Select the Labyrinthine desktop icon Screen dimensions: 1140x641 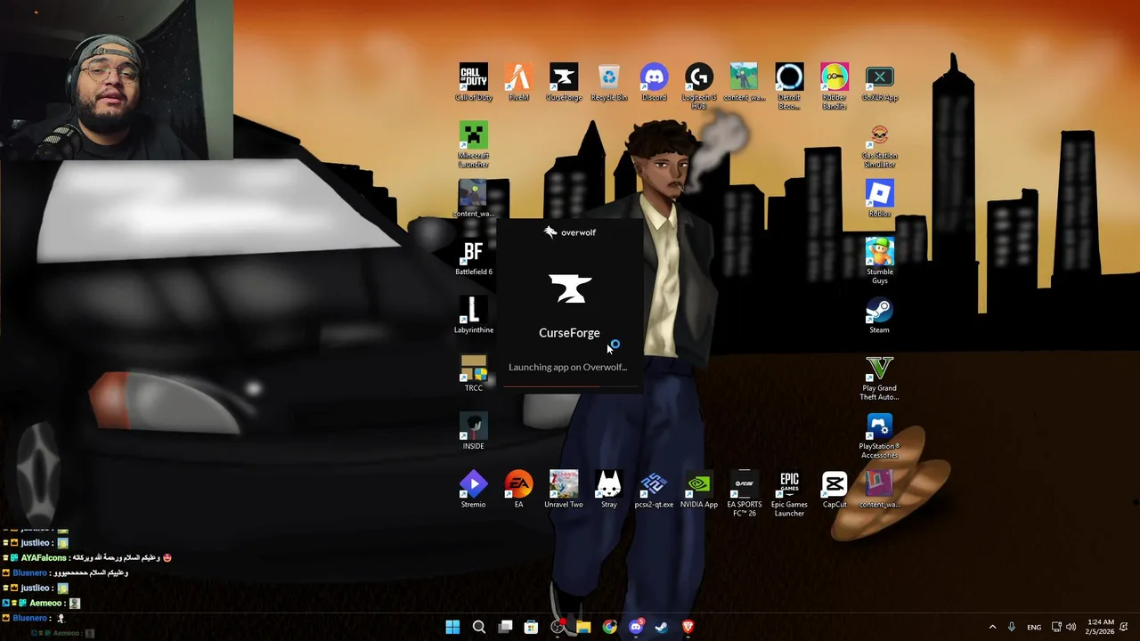(x=474, y=315)
